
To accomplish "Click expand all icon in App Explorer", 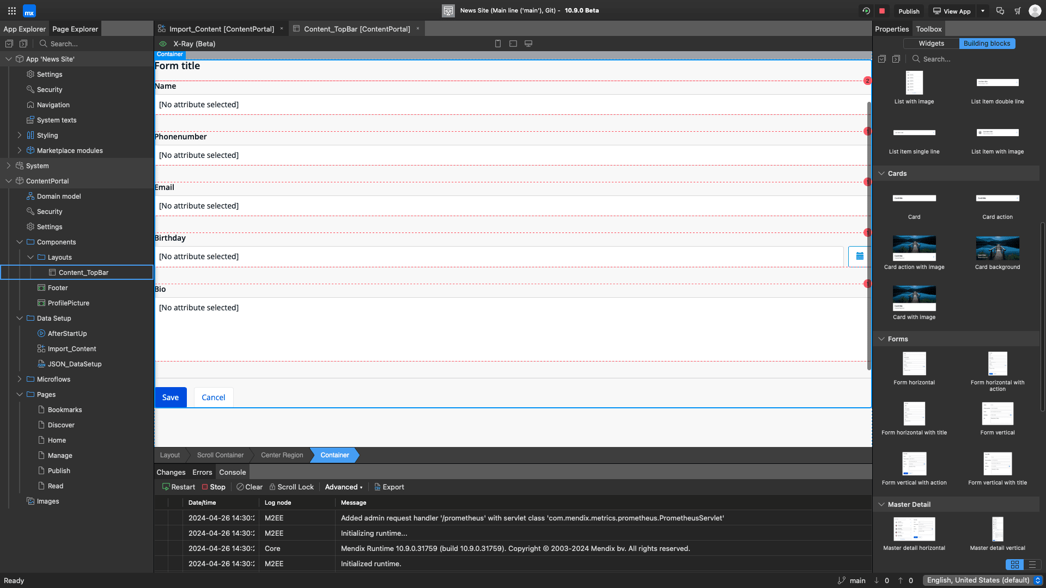I will pos(9,44).
